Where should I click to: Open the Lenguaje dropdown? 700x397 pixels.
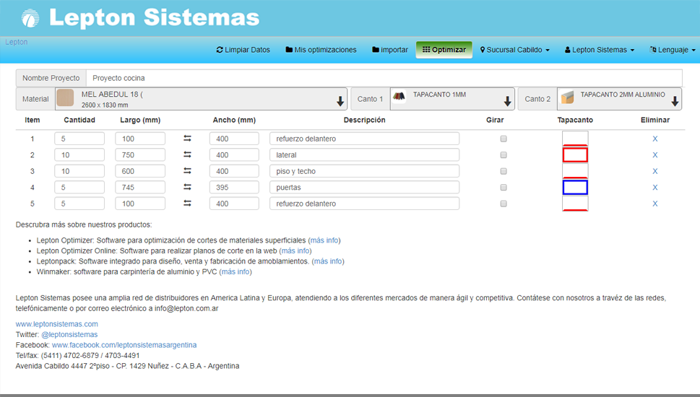(x=673, y=50)
